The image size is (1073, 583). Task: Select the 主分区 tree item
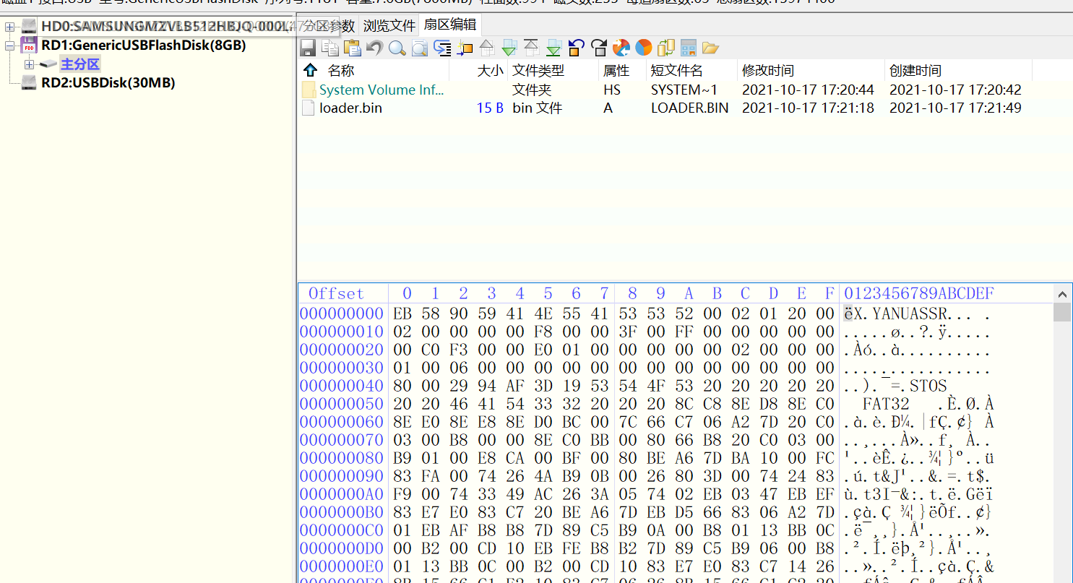(x=79, y=64)
